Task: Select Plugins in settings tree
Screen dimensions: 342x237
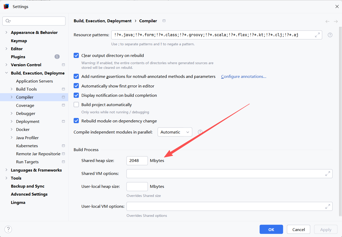Action: tap(18, 57)
